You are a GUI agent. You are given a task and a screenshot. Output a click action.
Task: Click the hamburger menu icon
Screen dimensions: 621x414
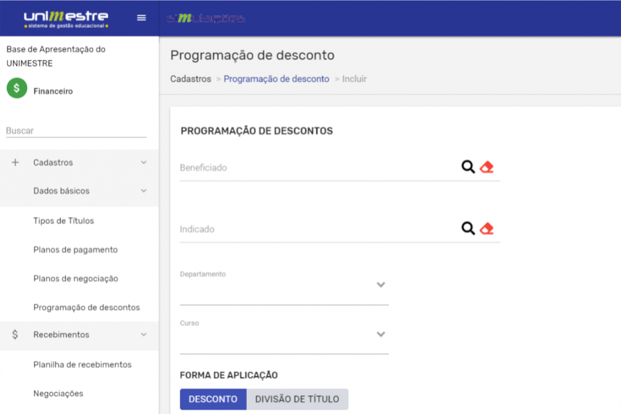coord(141,18)
